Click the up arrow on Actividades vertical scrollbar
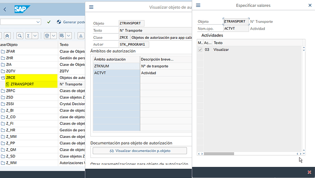This screenshot has width=315, height=178. click(x=304, y=48)
